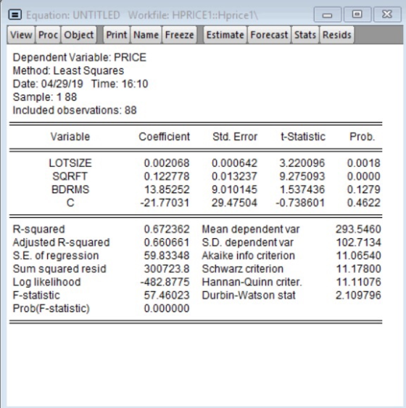Minimize the equation window
The height and width of the screenshot is (408, 406).
[x=328, y=15]
